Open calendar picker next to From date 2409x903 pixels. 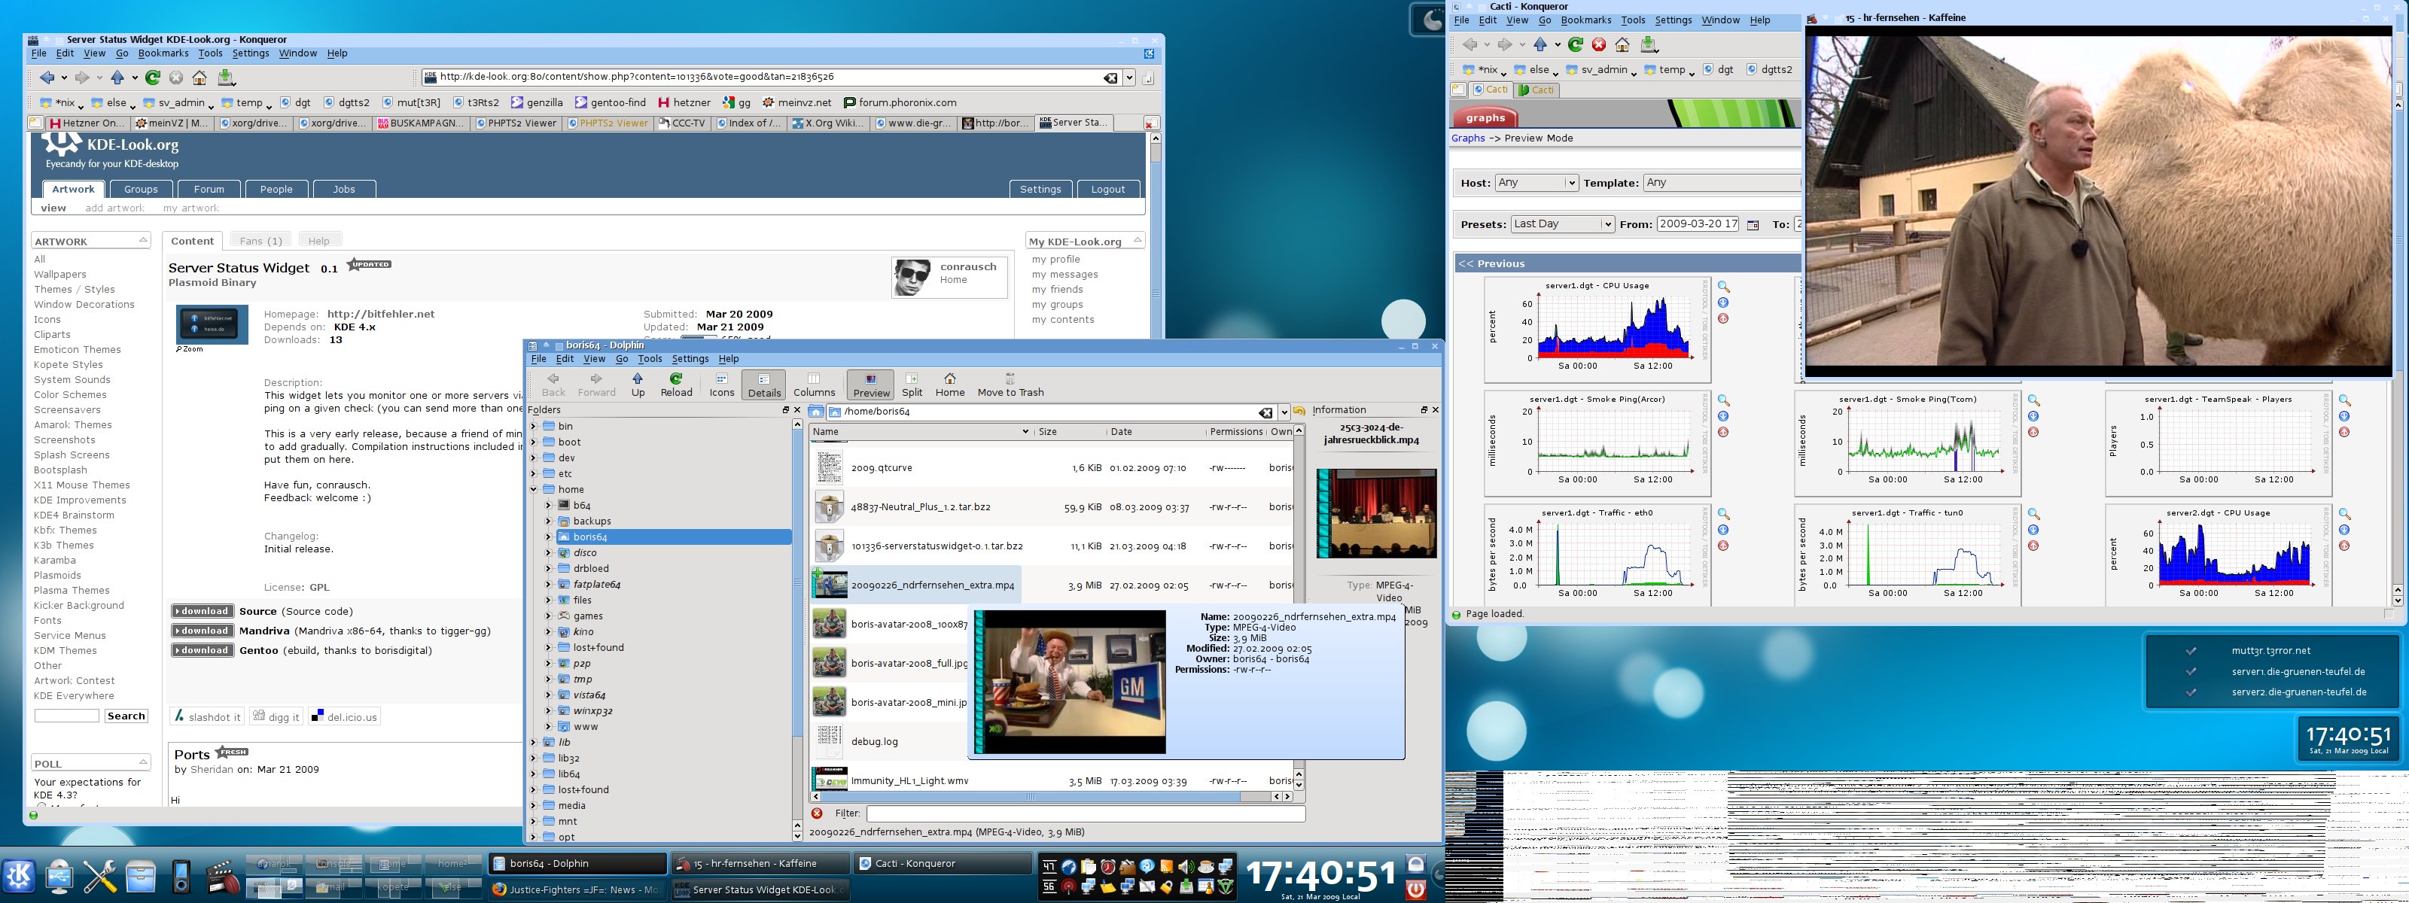point(1753,224)
